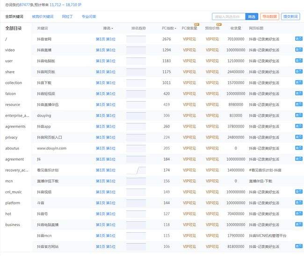This screenshot has width=304, height=256.
Task: Click the VIP tag above PC搜索量 header
Action: click(196, 24)
